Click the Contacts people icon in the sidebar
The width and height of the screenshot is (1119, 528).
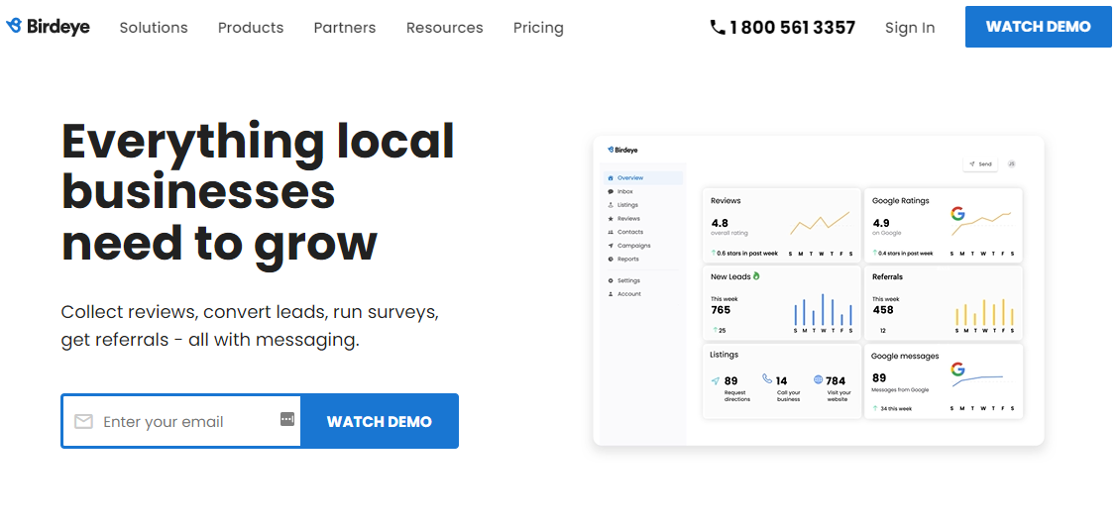pyautogui.click(x=611, y=232)
